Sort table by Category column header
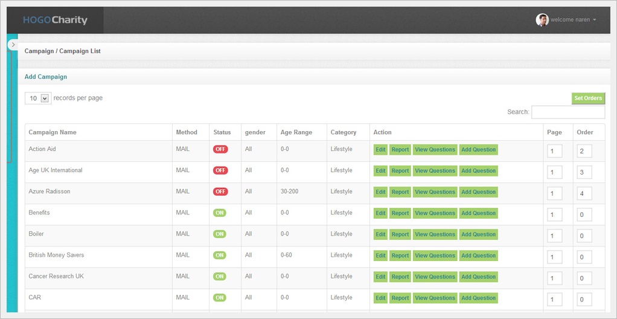617x319 pixels. point(343,132)
